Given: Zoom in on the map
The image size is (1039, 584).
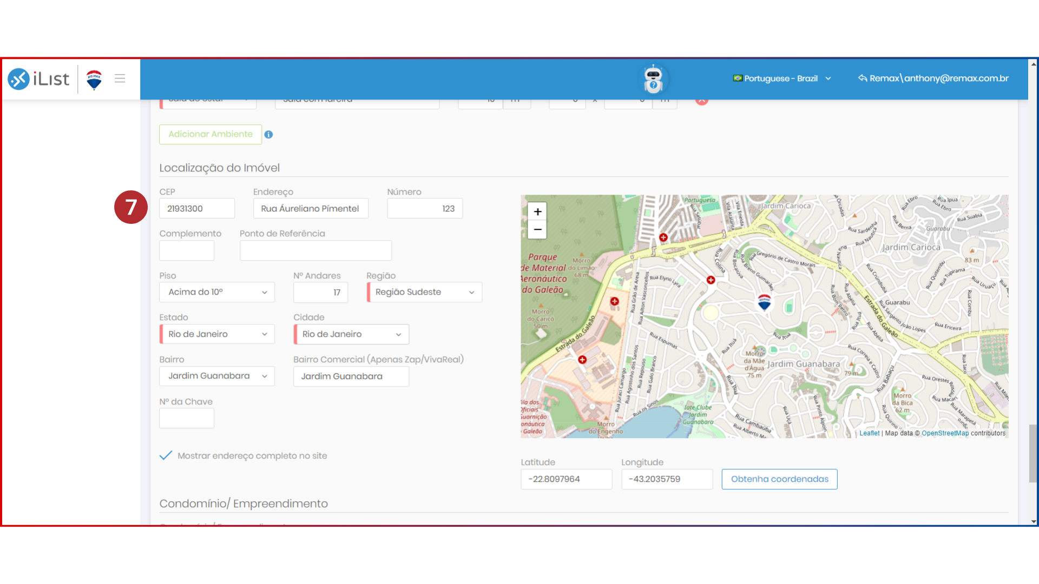Looking at the screenshot, I should click(537, 211).
